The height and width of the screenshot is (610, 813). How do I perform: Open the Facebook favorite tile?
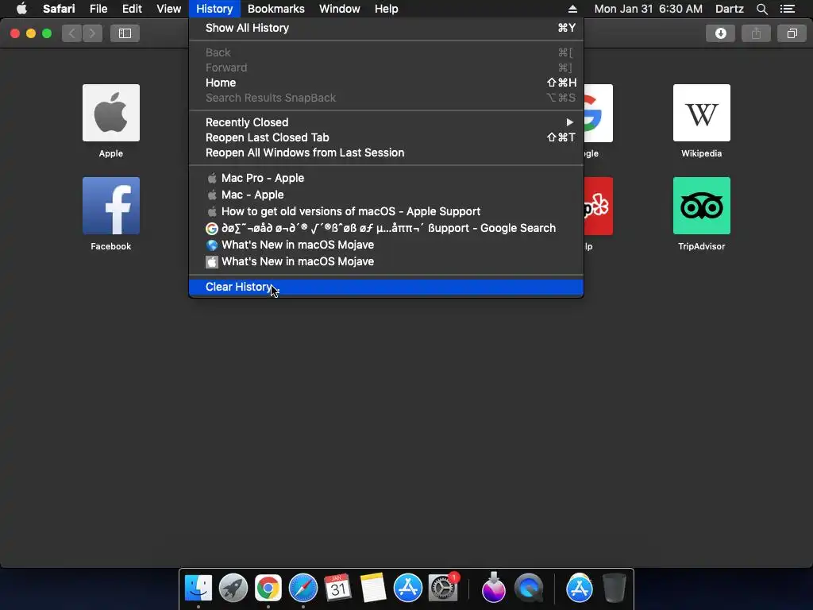tap(111, 206)
